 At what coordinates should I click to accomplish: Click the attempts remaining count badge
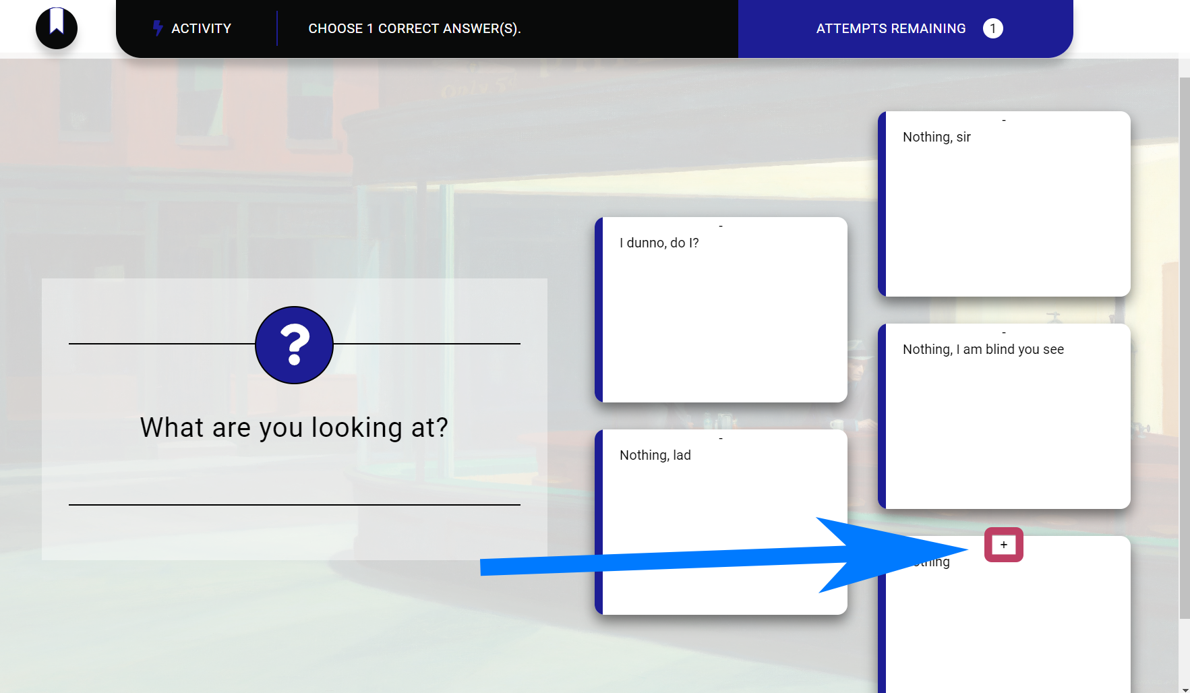[992, 28]
